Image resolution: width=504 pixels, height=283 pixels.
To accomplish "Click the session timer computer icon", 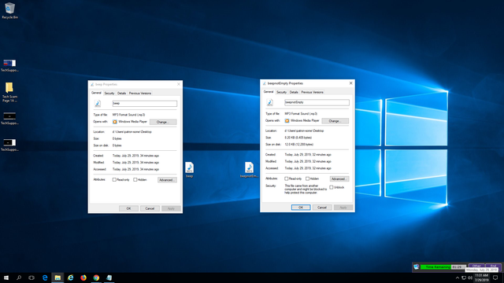I will tap(417, 267).
